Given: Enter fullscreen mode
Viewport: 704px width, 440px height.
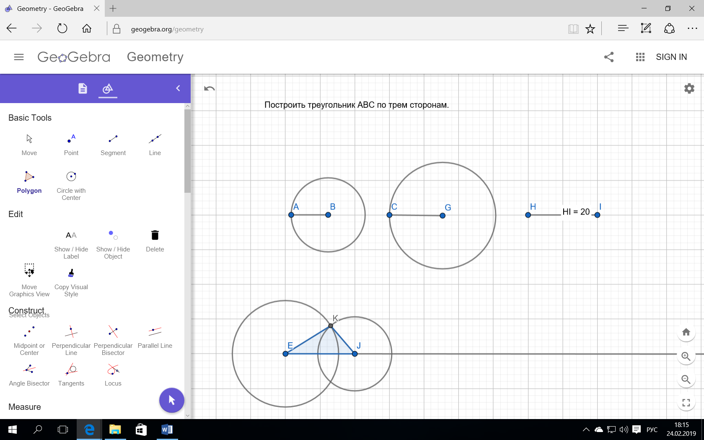Looking at the screenshot, I should pos(686,403).
